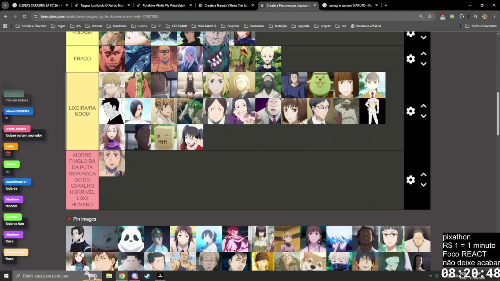The height and width of the screenshot is (281, 500).
Task: Move LIXEIRA/RANDOM tier up
Action: click(x=423, y=106)
